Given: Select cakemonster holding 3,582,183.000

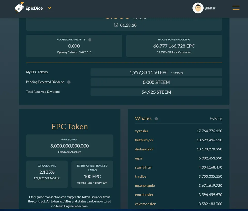Looking at the screenshot, I should [x=210, y=204].
